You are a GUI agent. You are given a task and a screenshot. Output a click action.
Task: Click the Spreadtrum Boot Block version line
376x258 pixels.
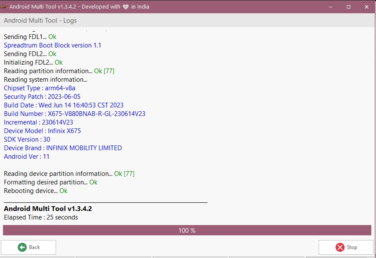[52, 45]
